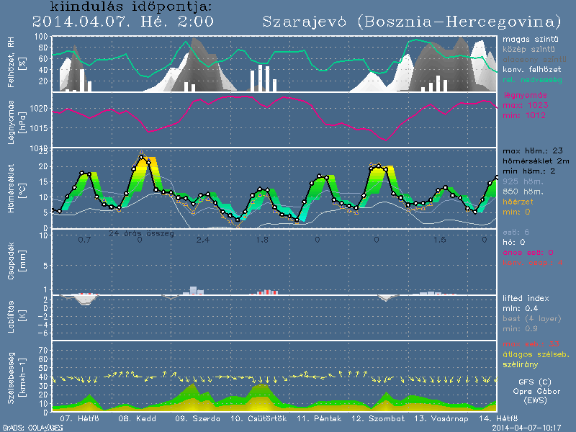Click the 'Csapadék [mm]' axis label
The image size is (576, 432).
pyautogui.click(x=16, y=264)
